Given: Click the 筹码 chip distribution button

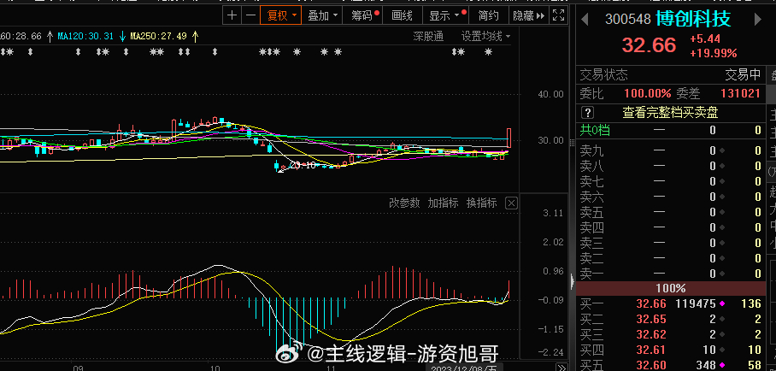Looking at the screenshot, I should [362, 15].
